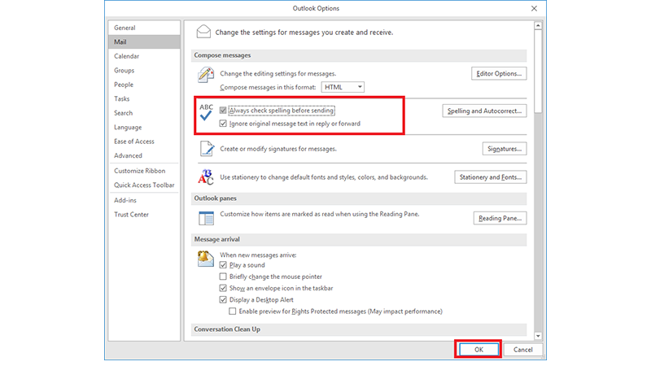Image resolution: width=651 pixels, height=366 pixels.
Task: Open the Calendar options category
Action: tap(144, 56)
